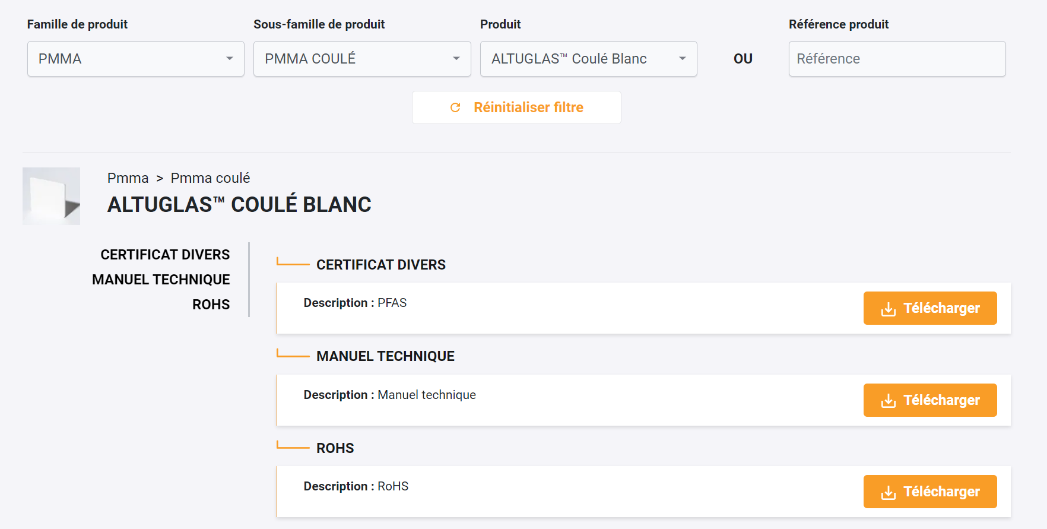Viewport: 1047px width, 529px height.
Task: Focus the Référence produit input field
Action: coord(896,59)
